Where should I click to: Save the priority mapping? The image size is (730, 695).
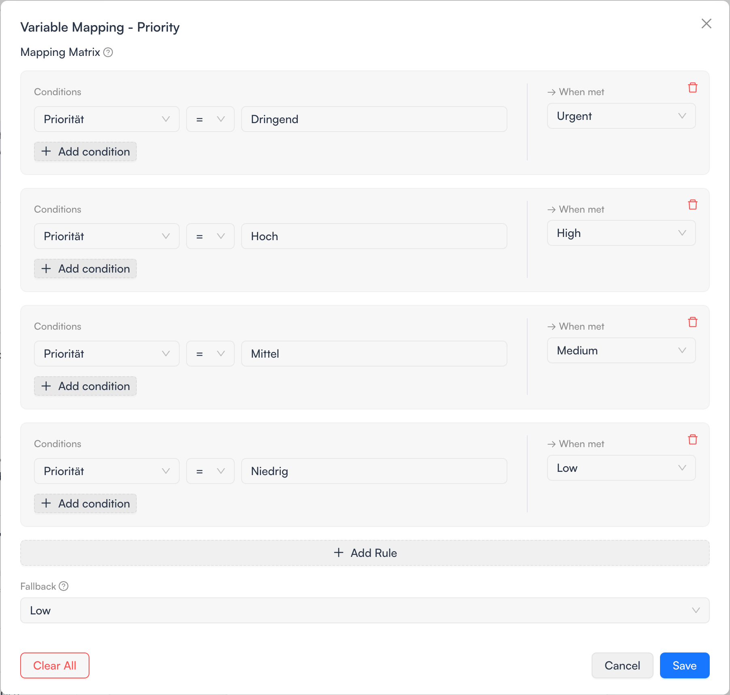pyautogui.click(x=684, y=665)
